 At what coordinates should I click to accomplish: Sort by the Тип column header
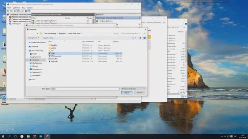click(99, 41)
